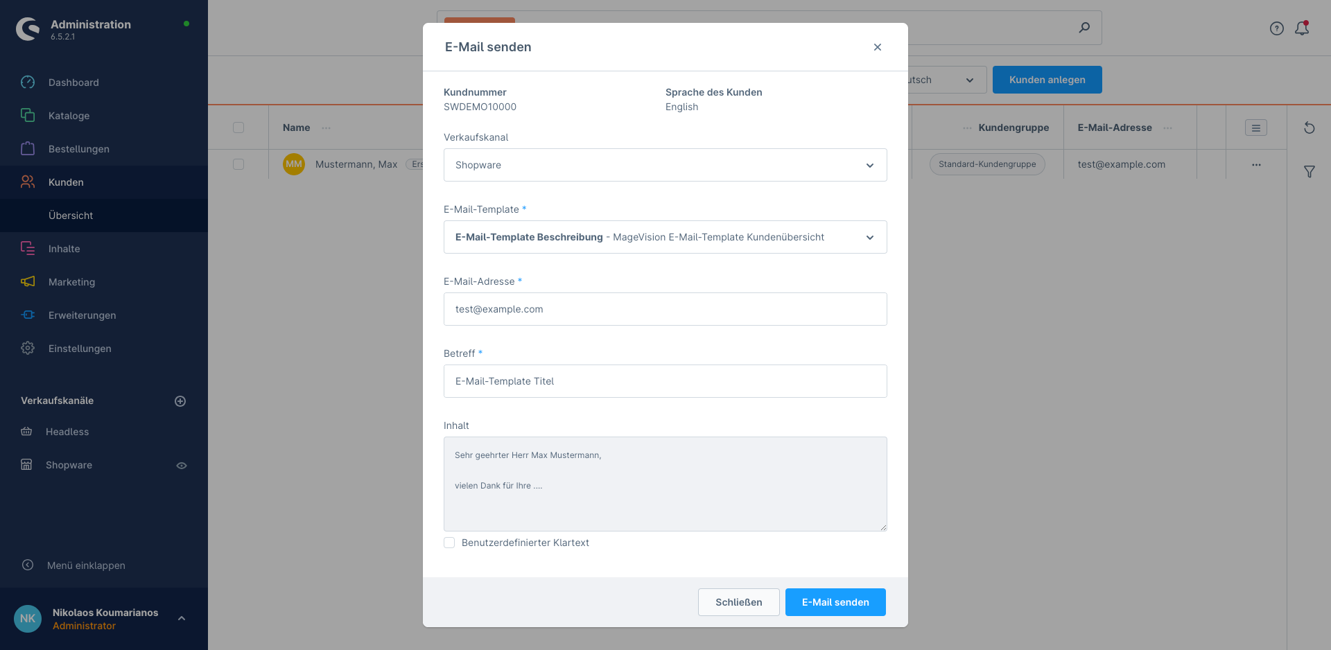
Task: Click the Bestellungen shopping bag icon
Action: pyautogui.click(x=28, y=149)
